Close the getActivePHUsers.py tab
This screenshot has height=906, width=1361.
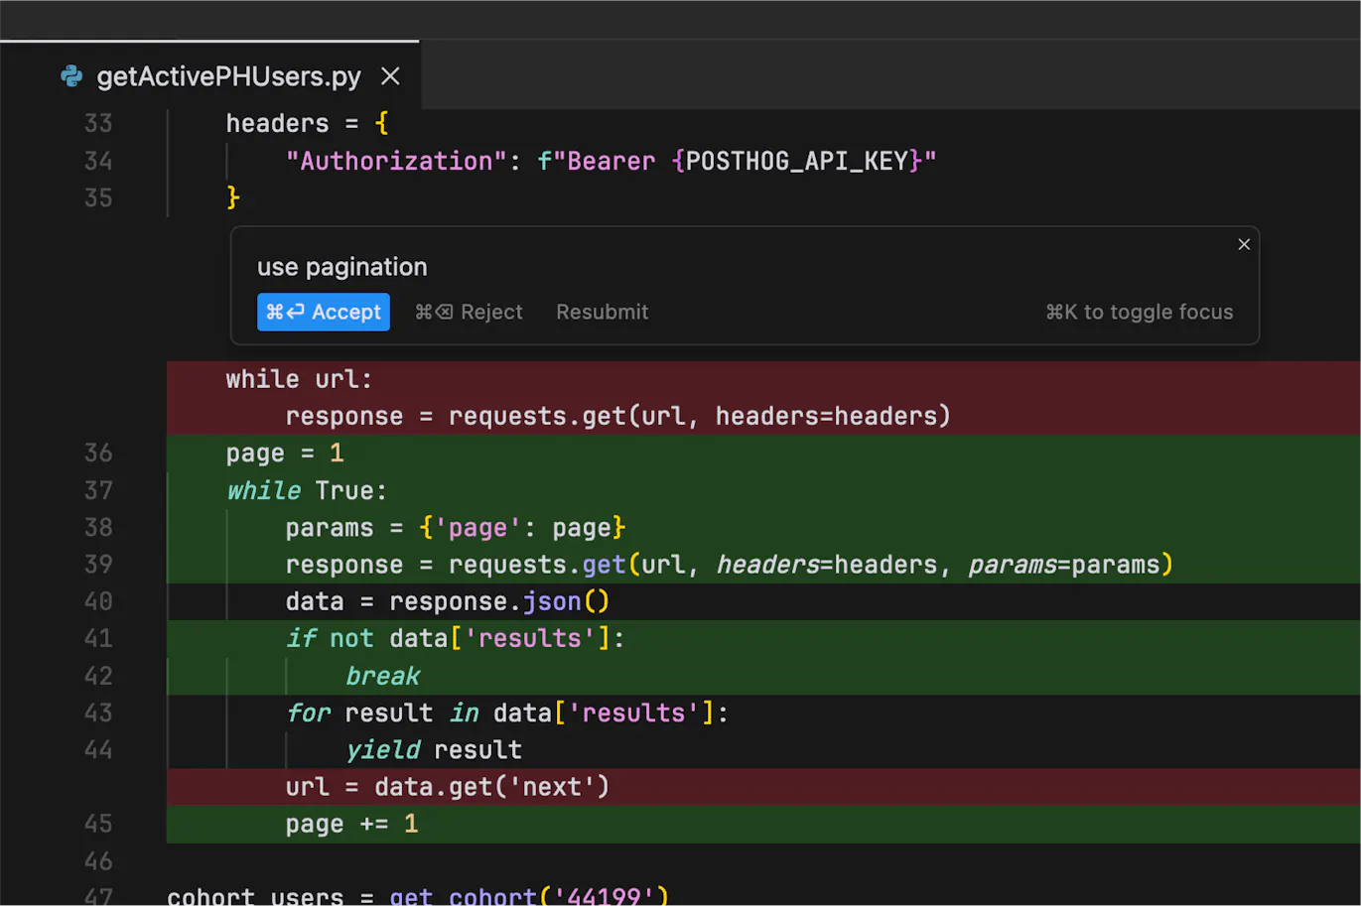(x=390, y=76)
